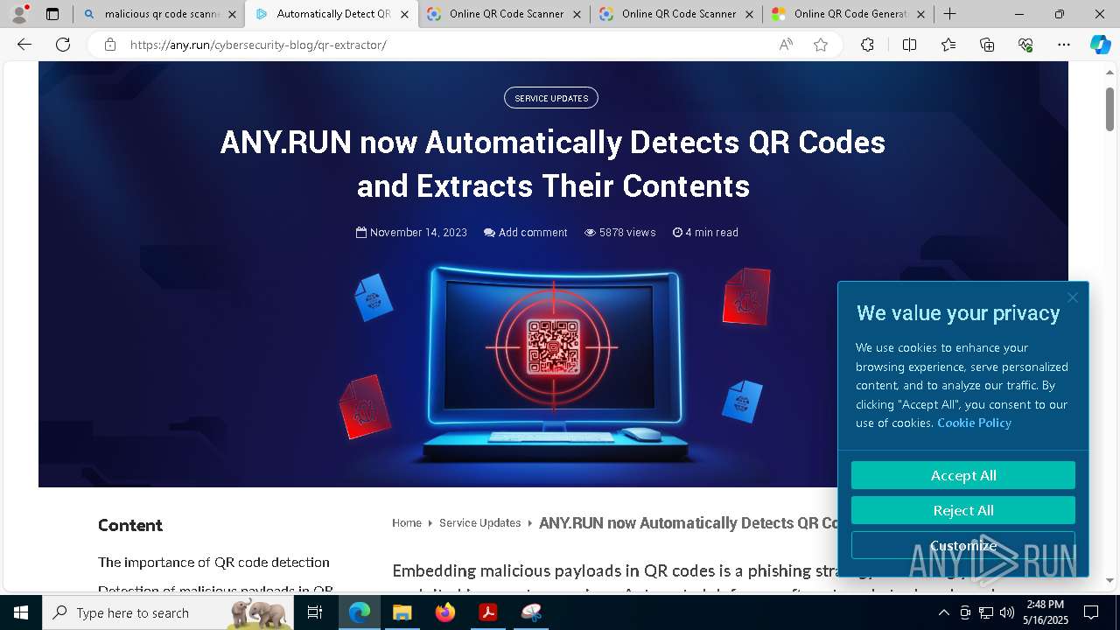
Task: Close the malicious qr code scanner tab
Action: (232, 14)
